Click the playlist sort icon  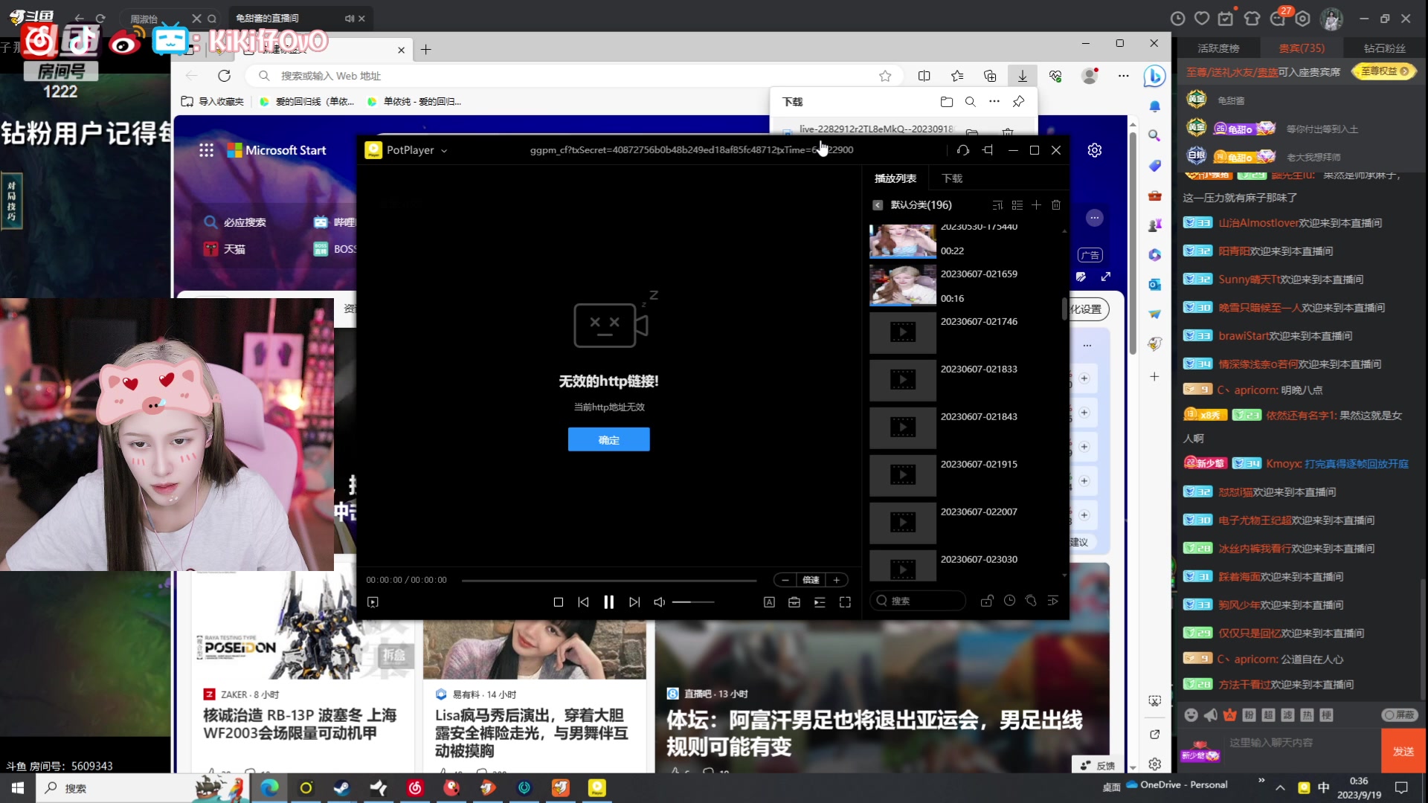coord(997,205)
